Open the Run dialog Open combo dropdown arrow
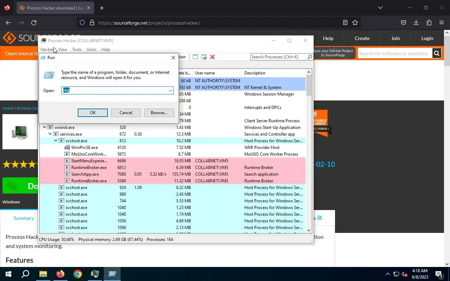This screenshot has width=450, height=281. tap(171, 91)
